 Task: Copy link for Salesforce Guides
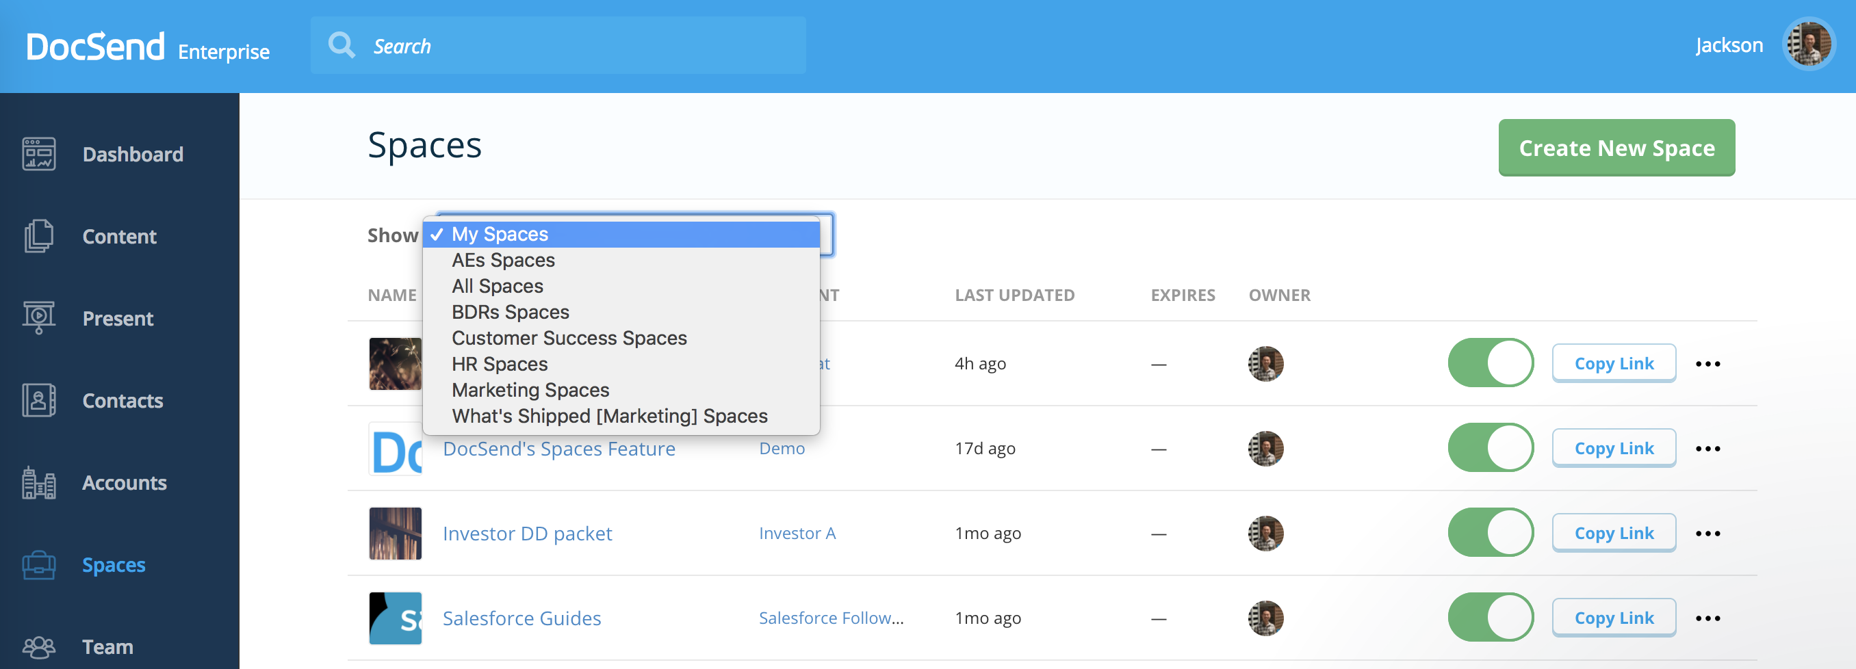click(x=1613, y=618)
